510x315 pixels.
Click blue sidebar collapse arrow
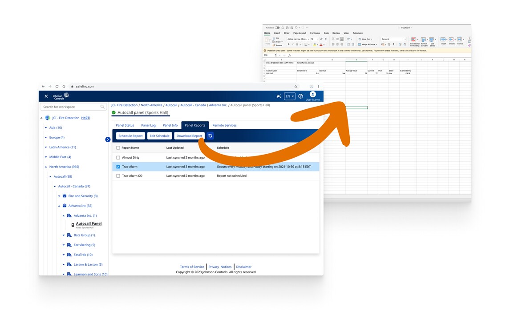coord(108,140)
